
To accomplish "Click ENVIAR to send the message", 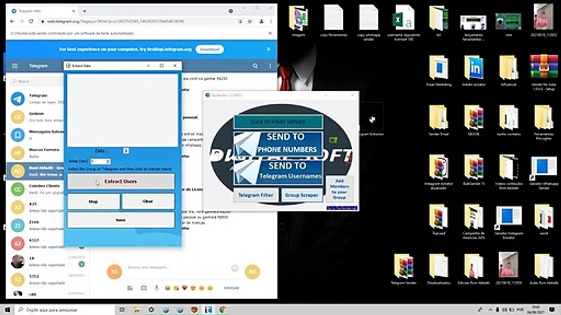I will coord(231,288).
